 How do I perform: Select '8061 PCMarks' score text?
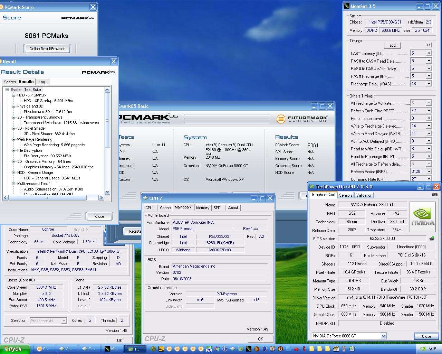coord(47,36)
